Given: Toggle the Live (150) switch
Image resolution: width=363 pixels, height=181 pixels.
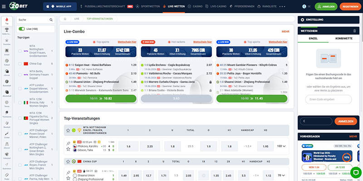Looking at the screenshot, I should 22,29.
